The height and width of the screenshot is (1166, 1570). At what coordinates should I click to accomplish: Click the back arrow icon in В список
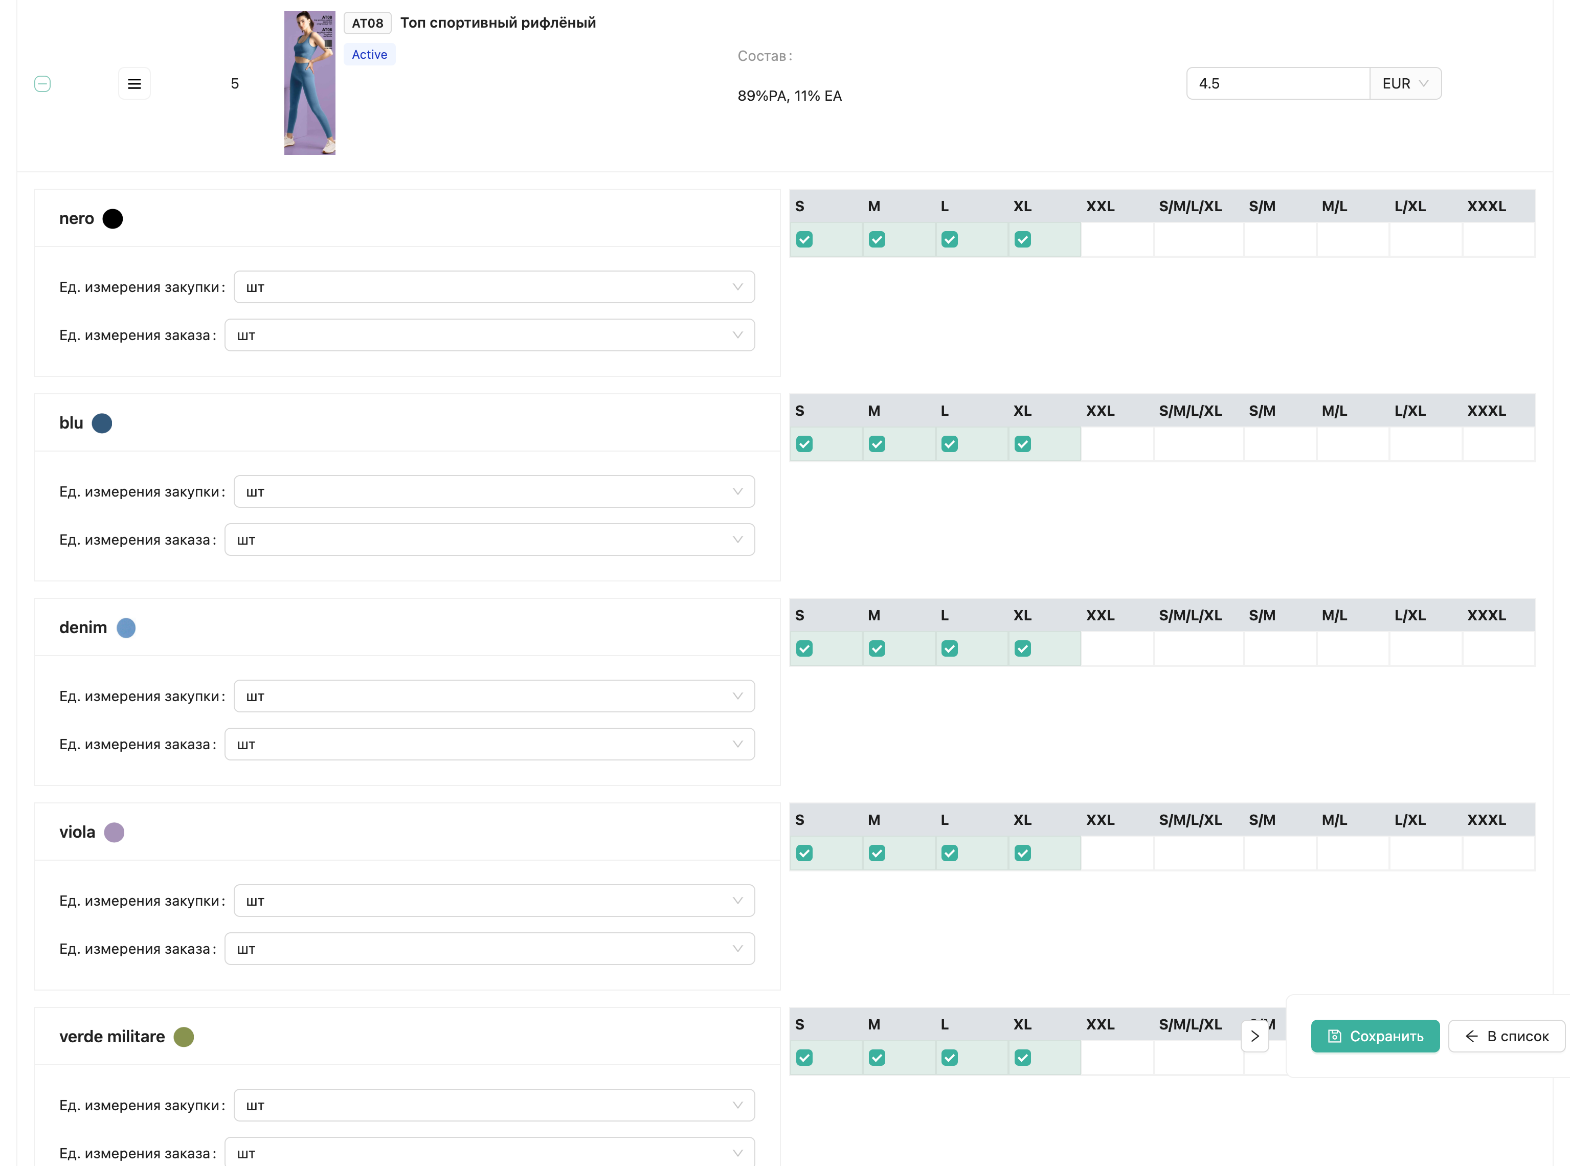[1471, 1036]
